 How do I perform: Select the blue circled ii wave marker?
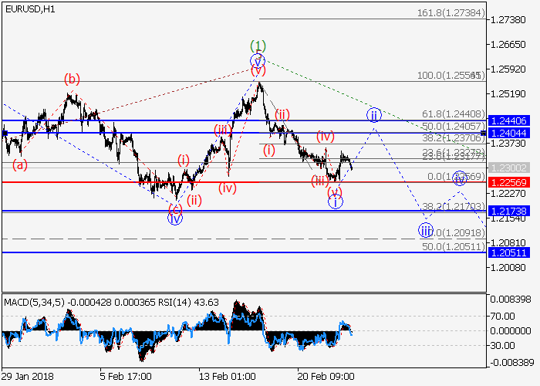pos(374,115)
